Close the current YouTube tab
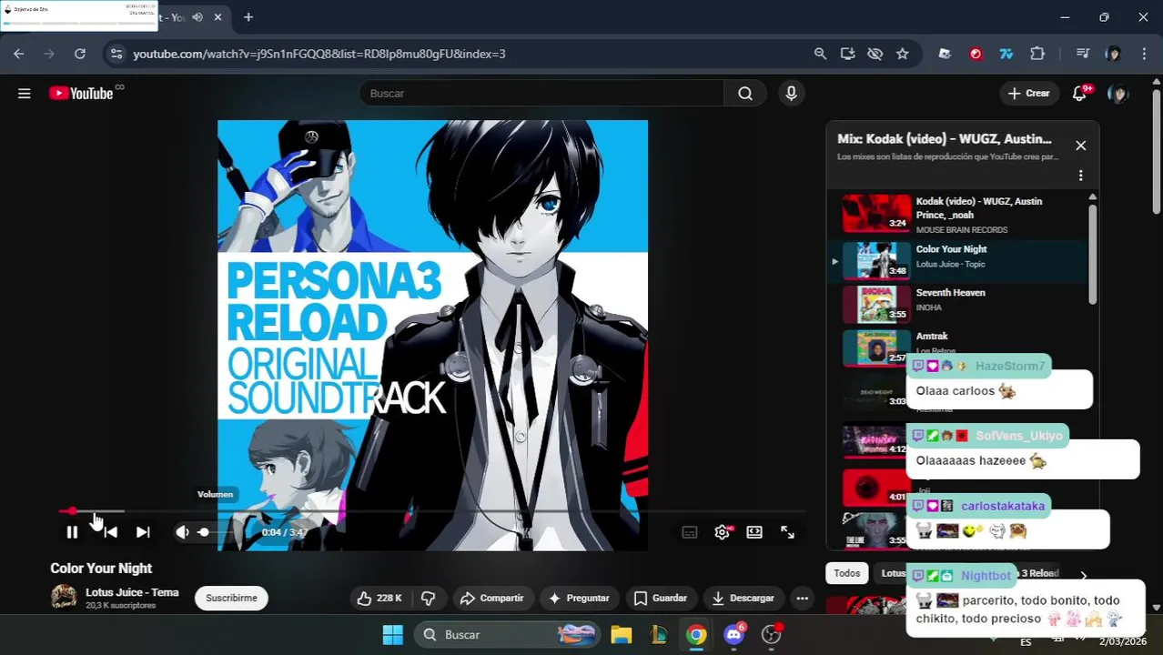1163x655 pixels. pyautogui.click(x=217, y=17)
